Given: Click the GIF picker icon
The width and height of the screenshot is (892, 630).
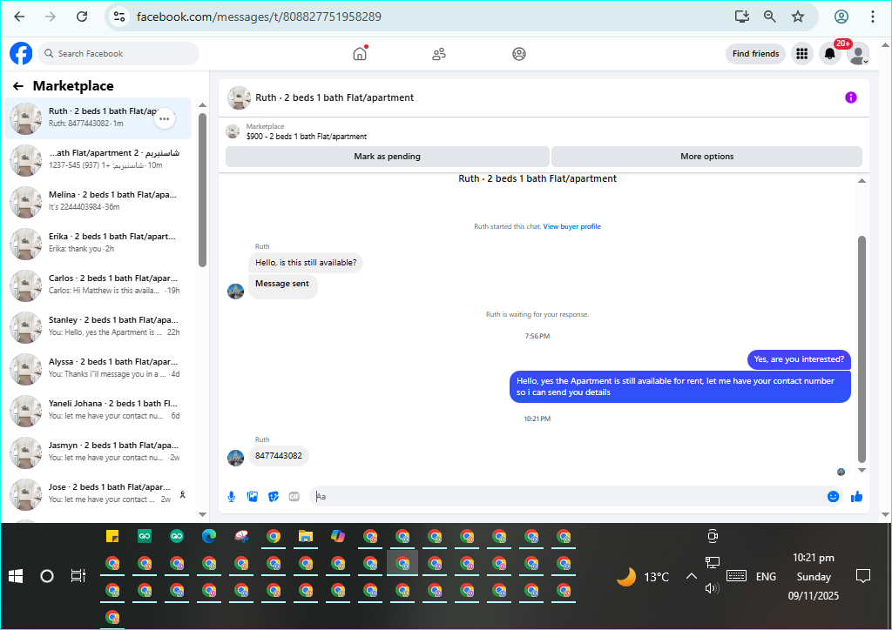Looking at the screenshot, I should click(294, 497).
